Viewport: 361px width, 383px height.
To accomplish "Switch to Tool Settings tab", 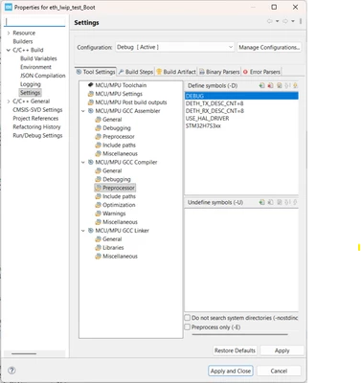I will point(96,72).
